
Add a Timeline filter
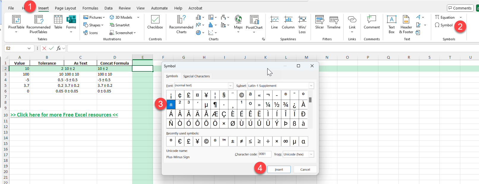pyautogui.click(x=334, y=23)
